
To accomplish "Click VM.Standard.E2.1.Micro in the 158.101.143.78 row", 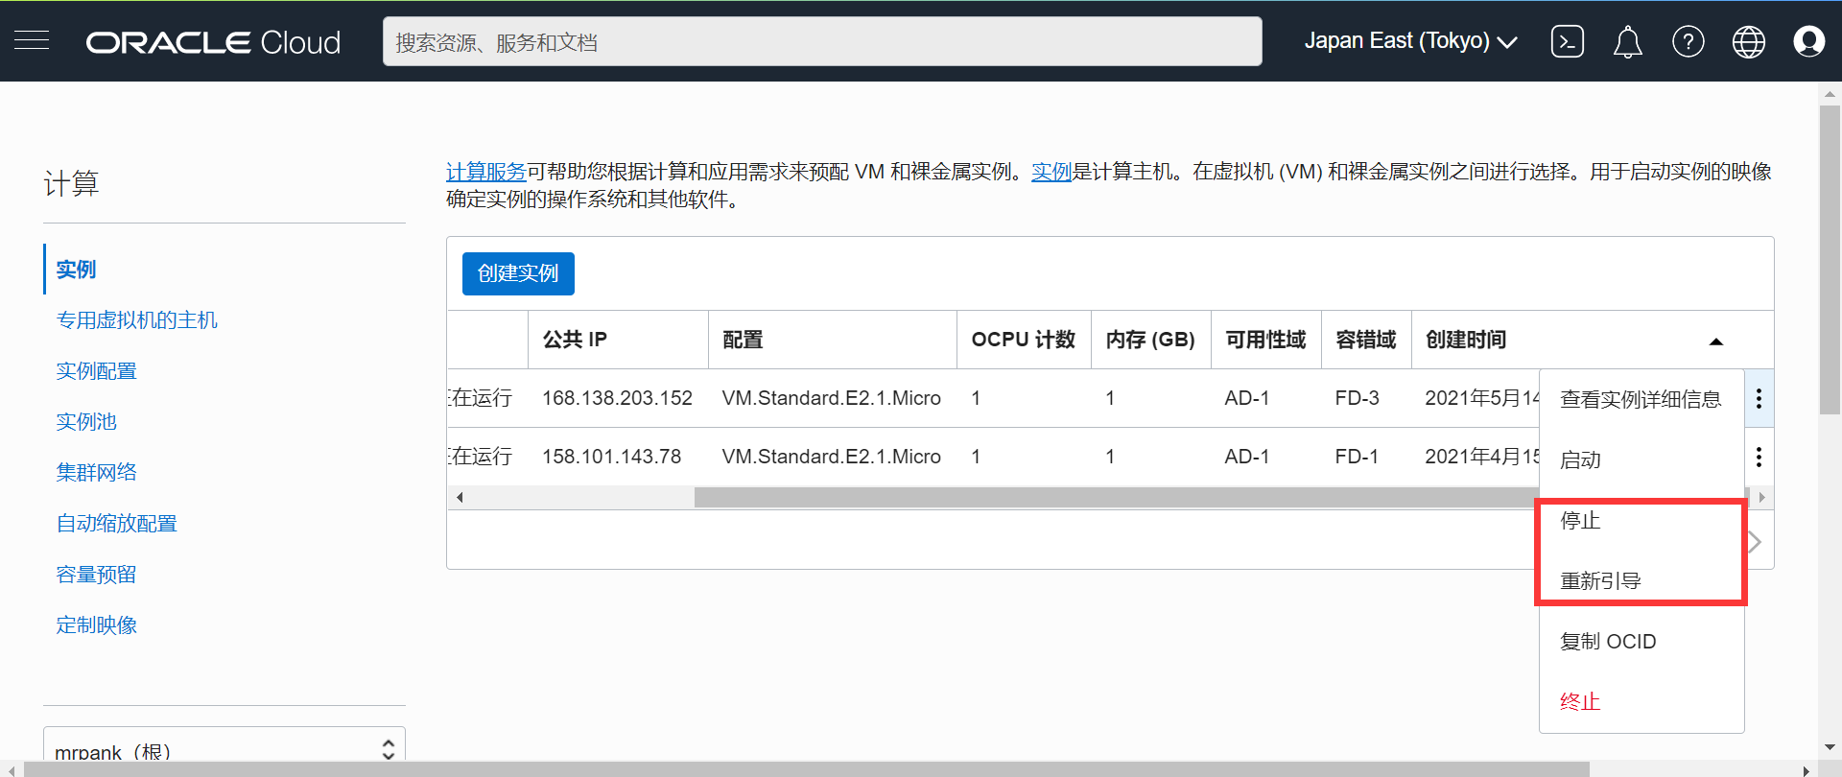I will (x=832, y=457).
